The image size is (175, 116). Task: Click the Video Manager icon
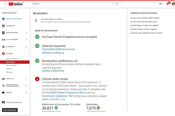tap(3, 33)
